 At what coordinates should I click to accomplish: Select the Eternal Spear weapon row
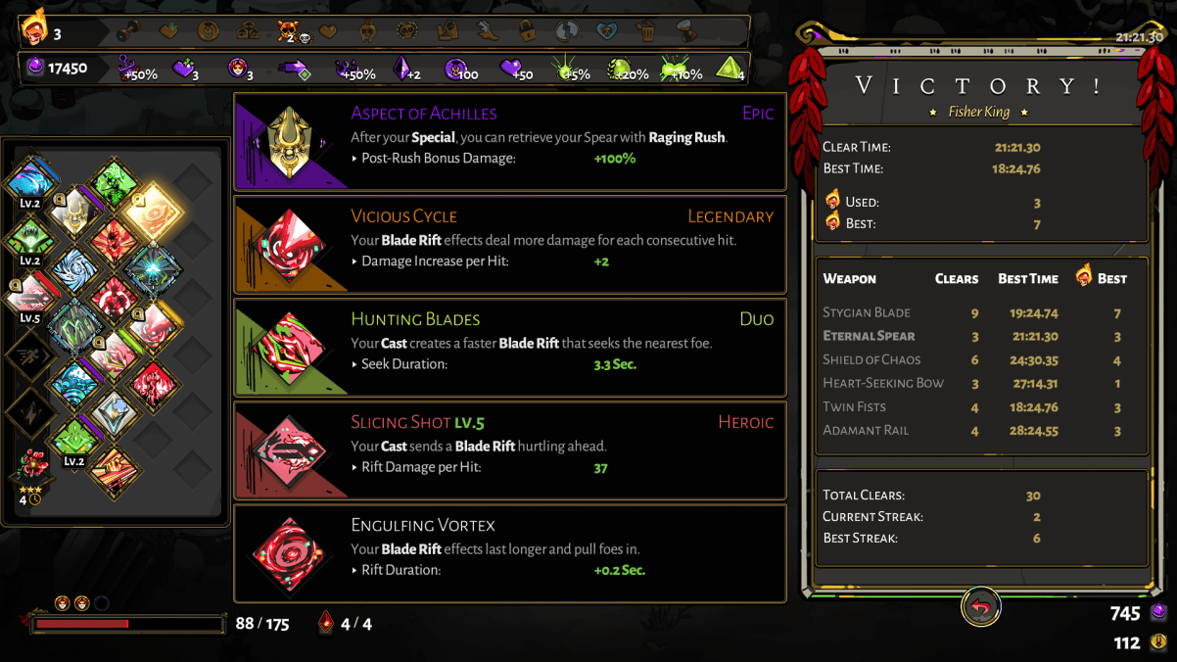pos(981,337)
